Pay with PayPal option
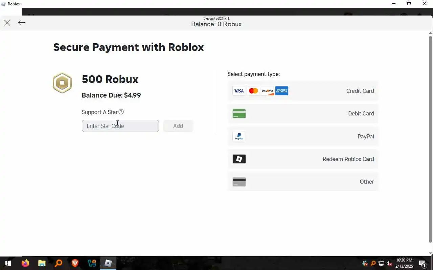 [x=303, y=136]
